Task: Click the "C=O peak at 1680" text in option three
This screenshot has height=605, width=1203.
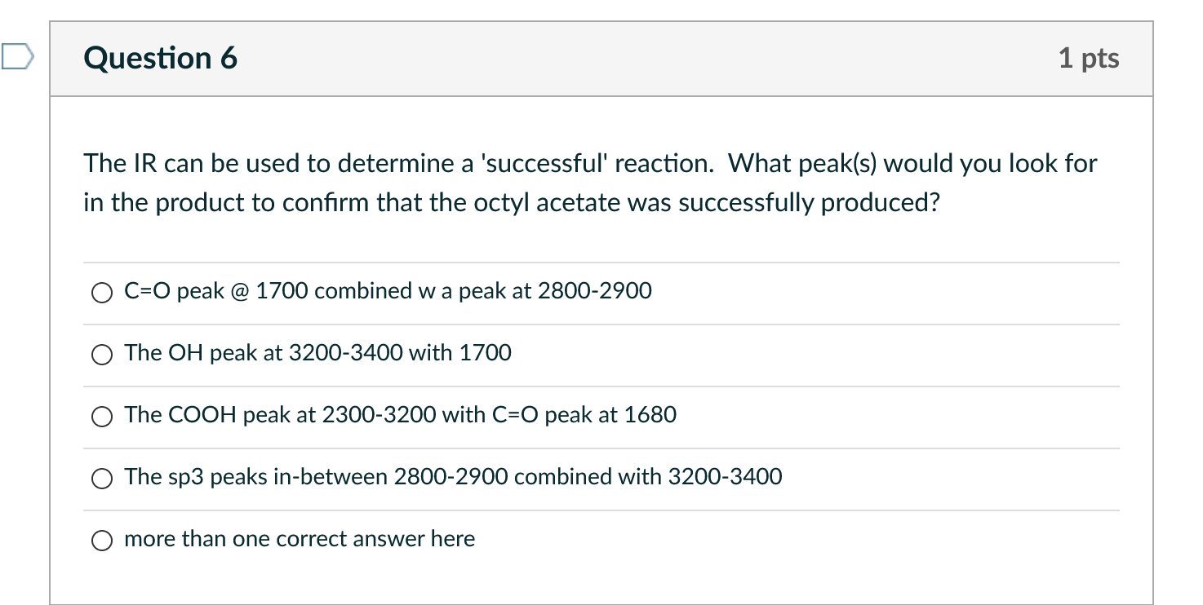Action: click(x=584, y=415)
